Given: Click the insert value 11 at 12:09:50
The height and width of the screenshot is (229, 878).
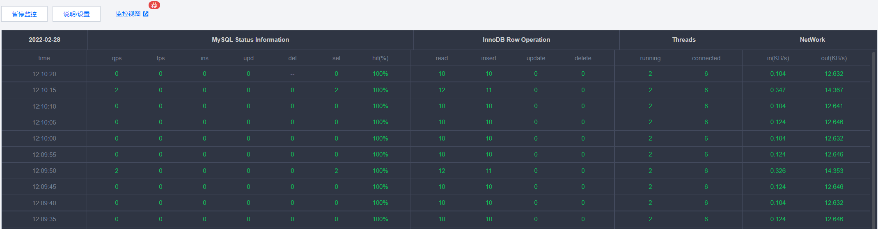Looking at the screenshot, I should (x=488, y=171).
